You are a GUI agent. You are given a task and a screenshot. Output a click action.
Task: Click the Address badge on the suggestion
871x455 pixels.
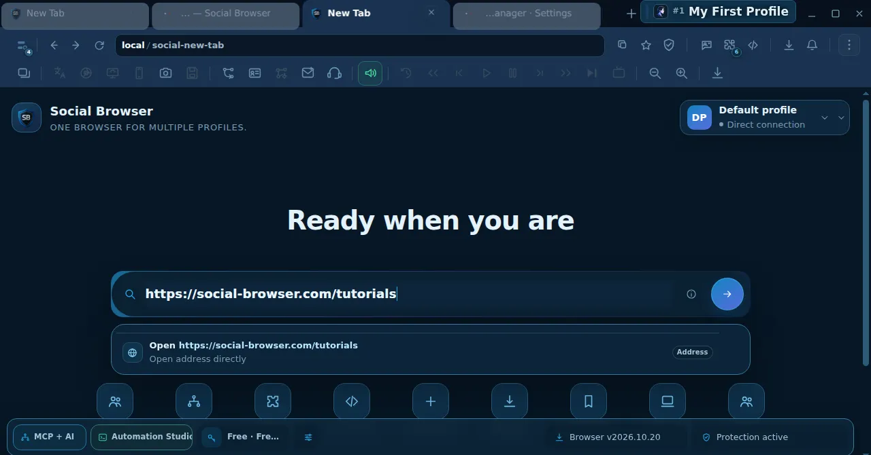point(692,352)
